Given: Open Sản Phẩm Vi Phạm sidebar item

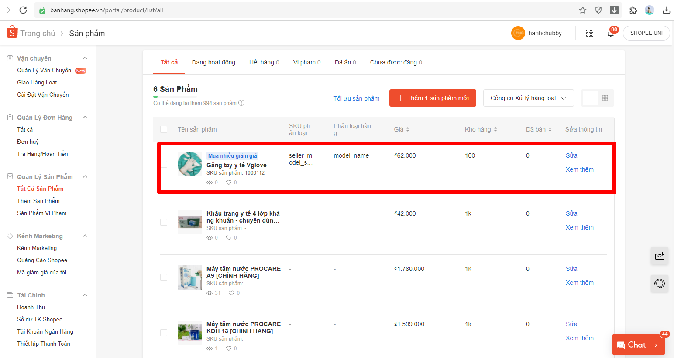Looking at the screenshot, I should pyautogui.click(x=41, y=213).
